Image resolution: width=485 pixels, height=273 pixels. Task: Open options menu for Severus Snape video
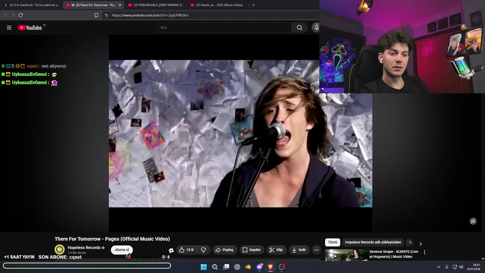tap(424, 252)
